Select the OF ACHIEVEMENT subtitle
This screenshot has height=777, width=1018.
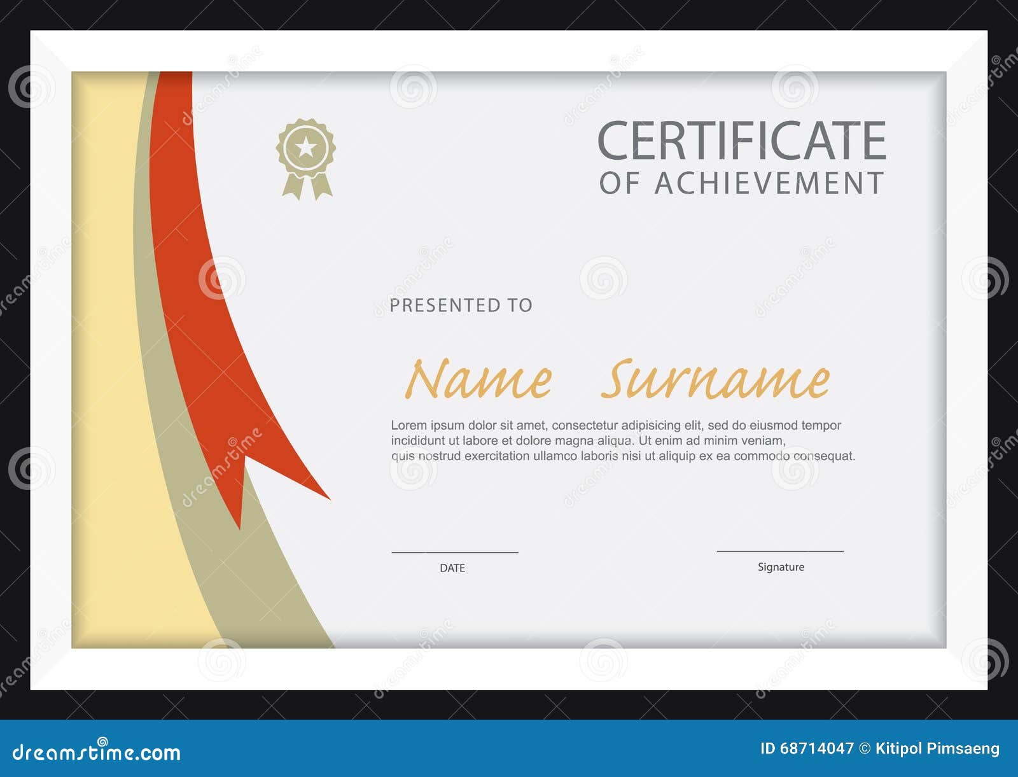pyautogui.click(x=741, y=185)
